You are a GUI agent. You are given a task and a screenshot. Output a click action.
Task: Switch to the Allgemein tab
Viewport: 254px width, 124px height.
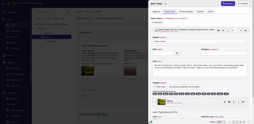click(x=156, y=12)
